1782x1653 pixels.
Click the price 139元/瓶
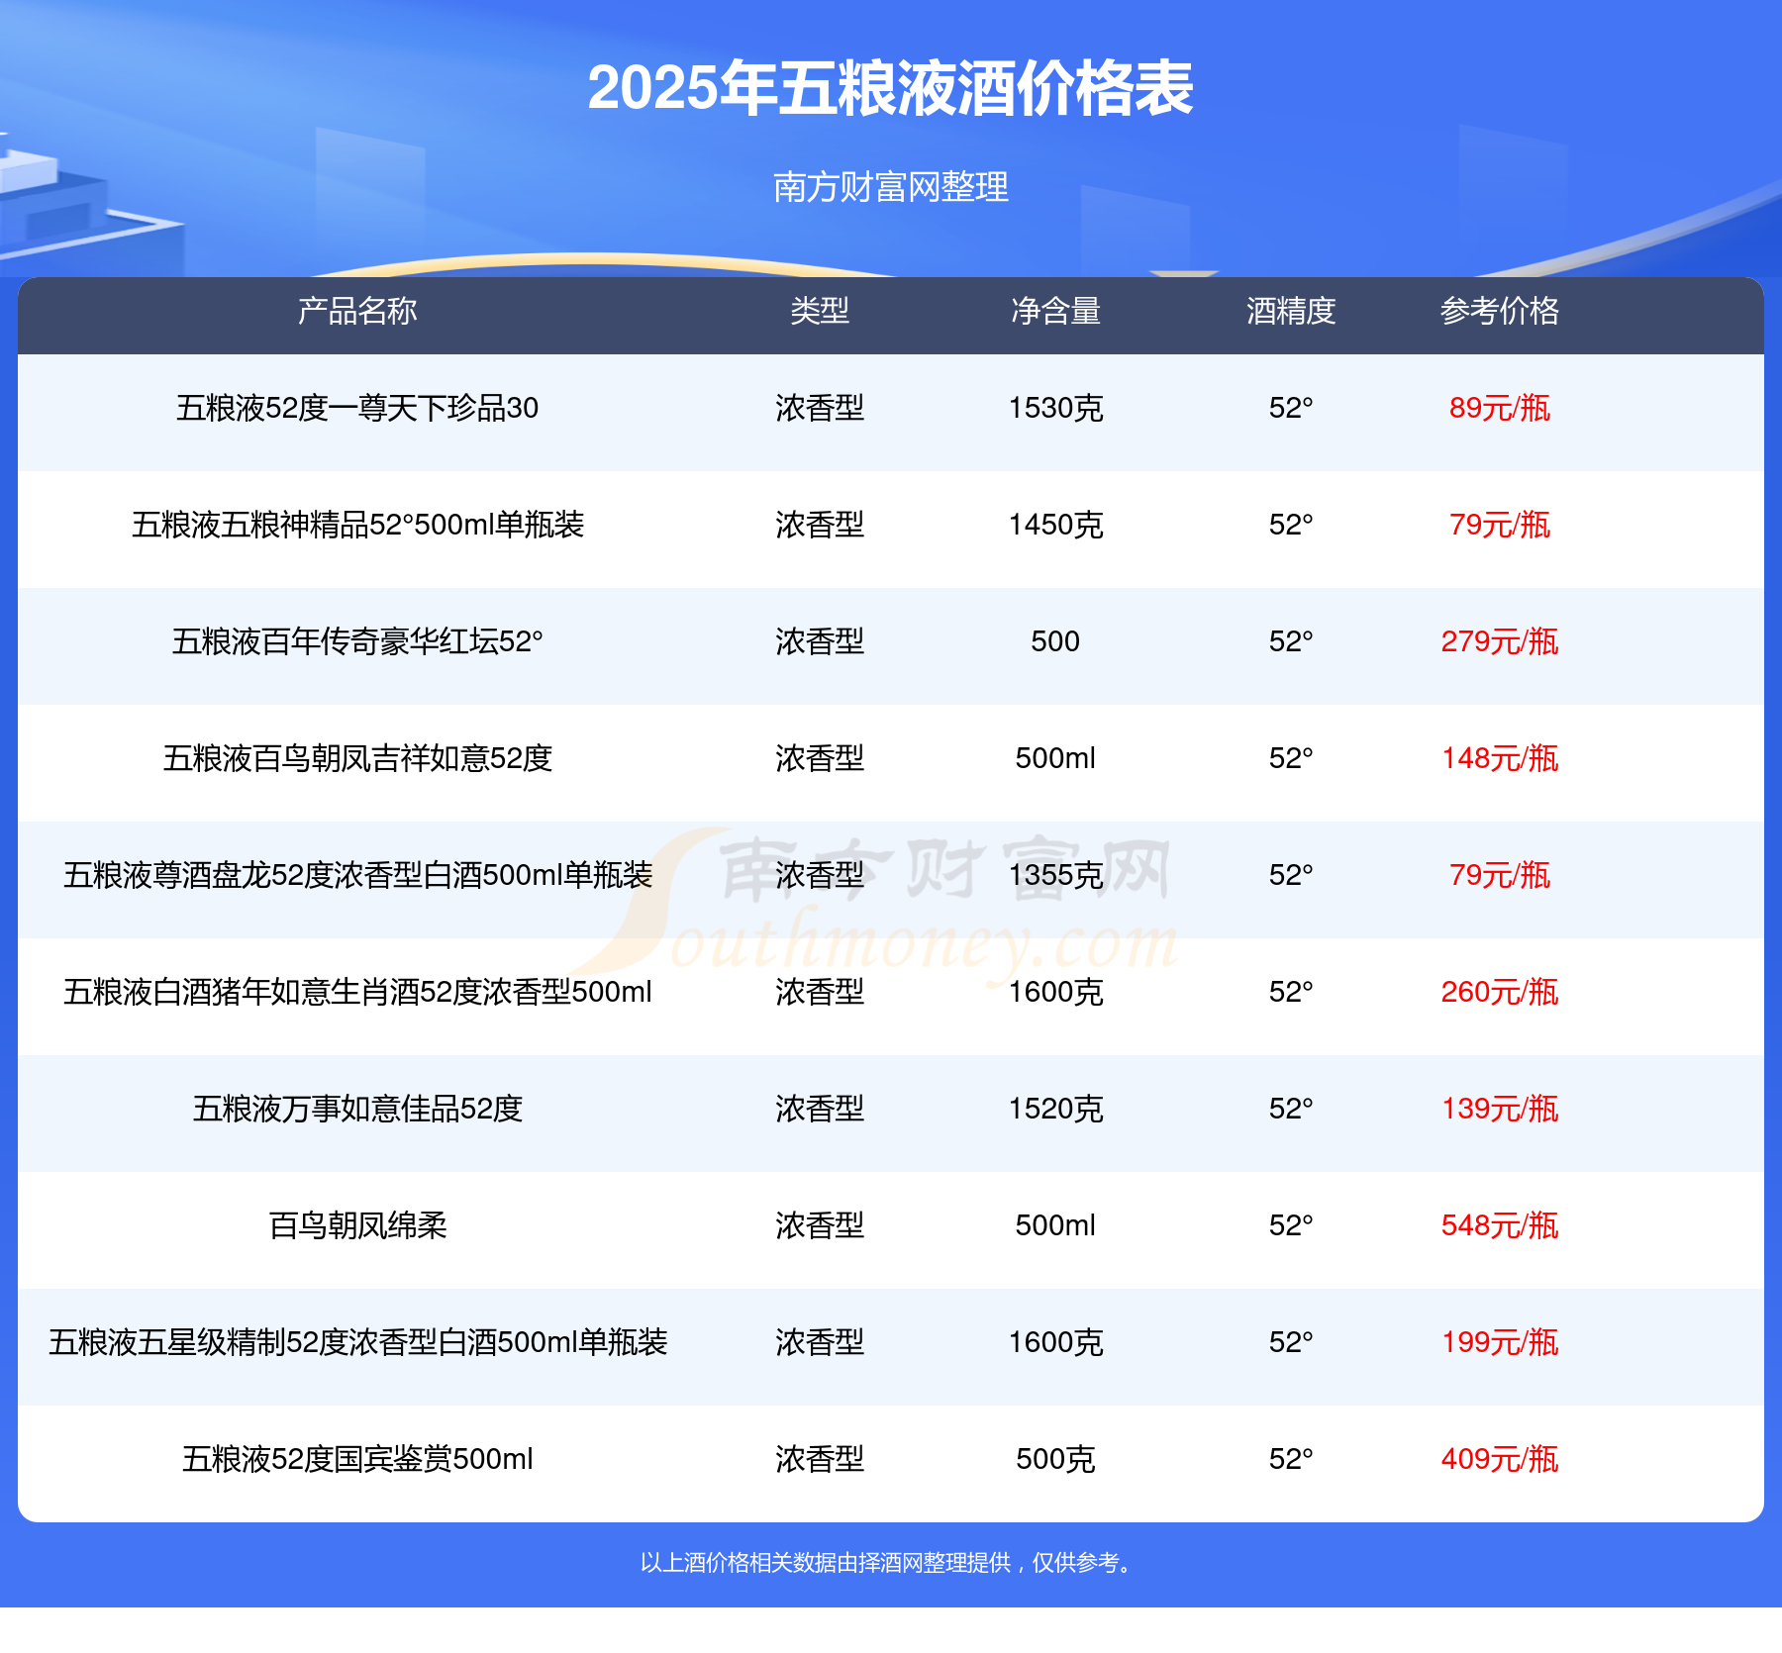tap(1500, 1109)
